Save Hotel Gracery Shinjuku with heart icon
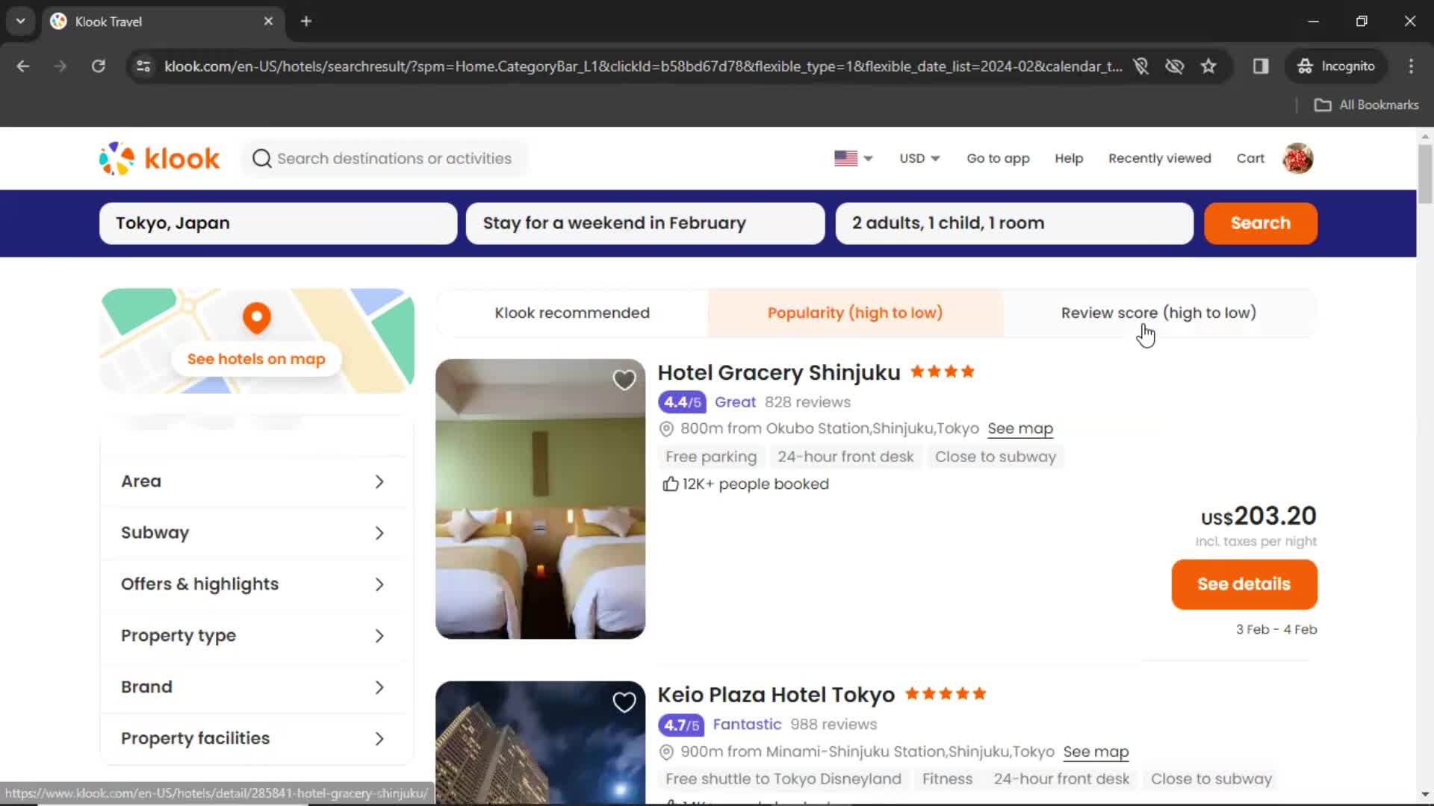1434x806 pixels. pyautogui.click(x=624, y=380)
